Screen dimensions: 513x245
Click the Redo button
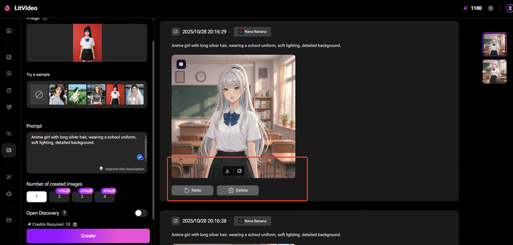192,190
